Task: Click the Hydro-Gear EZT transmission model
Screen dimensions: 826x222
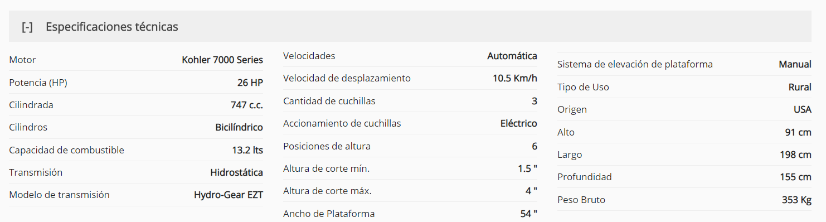Action: [229, 195]
